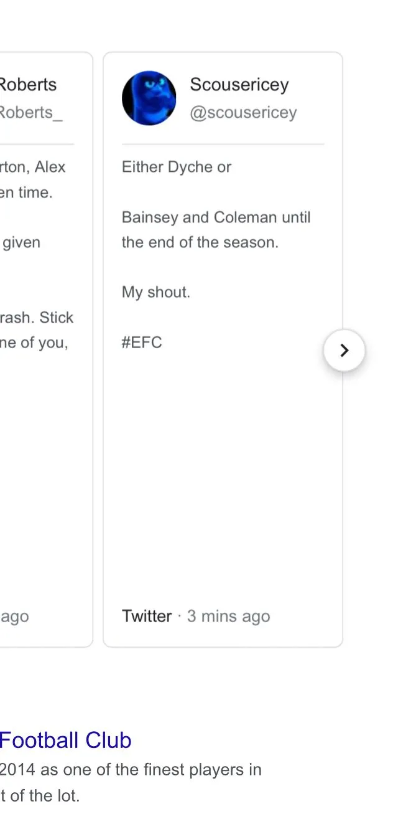This screenshot has width=416, height=819.
Task: Click the "rash. Stick" text in left tweet
Action: point(37,318)
